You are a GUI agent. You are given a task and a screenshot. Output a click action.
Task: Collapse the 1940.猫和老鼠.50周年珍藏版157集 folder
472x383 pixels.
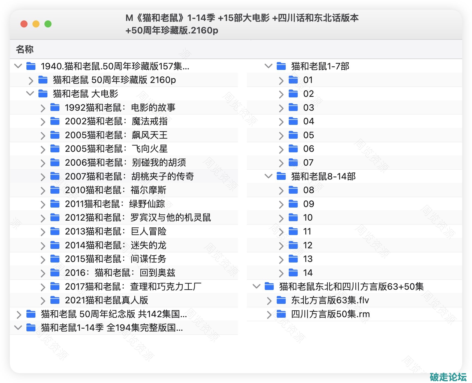(x=18, y=66)
